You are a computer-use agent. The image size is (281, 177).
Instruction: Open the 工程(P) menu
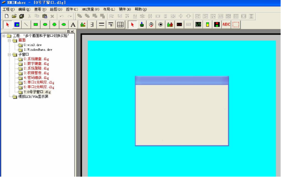(9, 9)
